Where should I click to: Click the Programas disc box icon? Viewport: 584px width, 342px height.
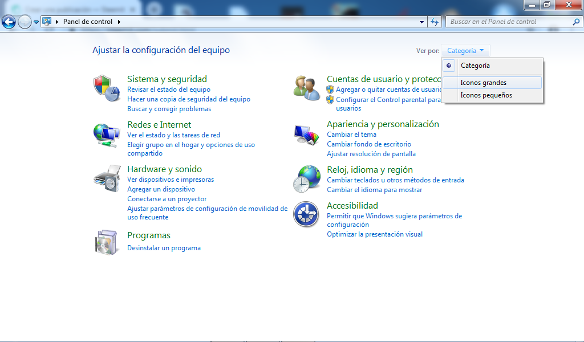pos(107,242)
